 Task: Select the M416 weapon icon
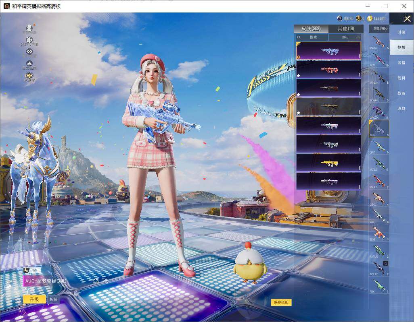point(379,42)
